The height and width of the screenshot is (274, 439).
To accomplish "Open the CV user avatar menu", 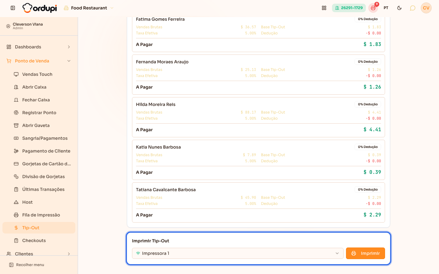I will (x=426, y=8).
